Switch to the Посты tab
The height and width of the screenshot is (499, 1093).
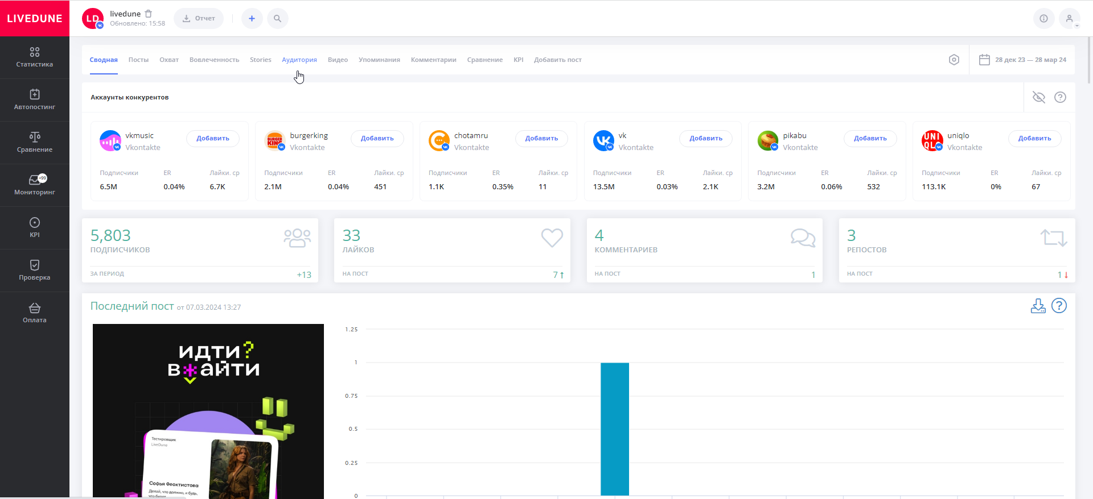(138, 60)
